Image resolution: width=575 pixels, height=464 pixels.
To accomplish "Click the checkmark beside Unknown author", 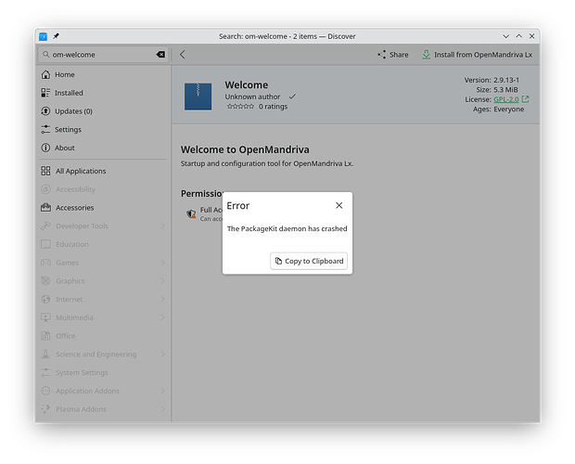I will (292, 97).
